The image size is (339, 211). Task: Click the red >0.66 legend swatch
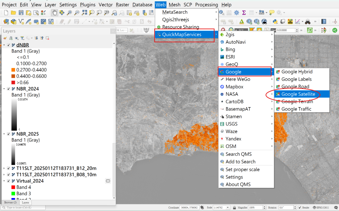pyautogui.click(x=13, y=82)
